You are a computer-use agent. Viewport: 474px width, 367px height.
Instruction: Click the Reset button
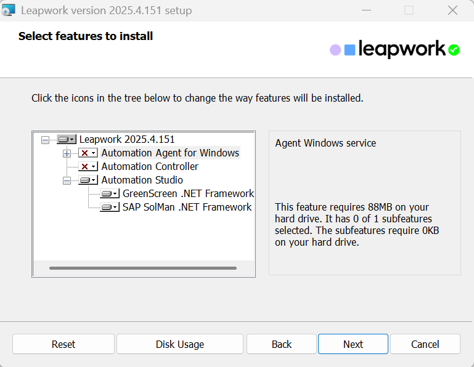click(63, 344)
